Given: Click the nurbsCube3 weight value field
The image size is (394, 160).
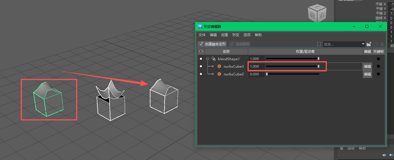Looking at the screenshot, I should click(256, 66).
